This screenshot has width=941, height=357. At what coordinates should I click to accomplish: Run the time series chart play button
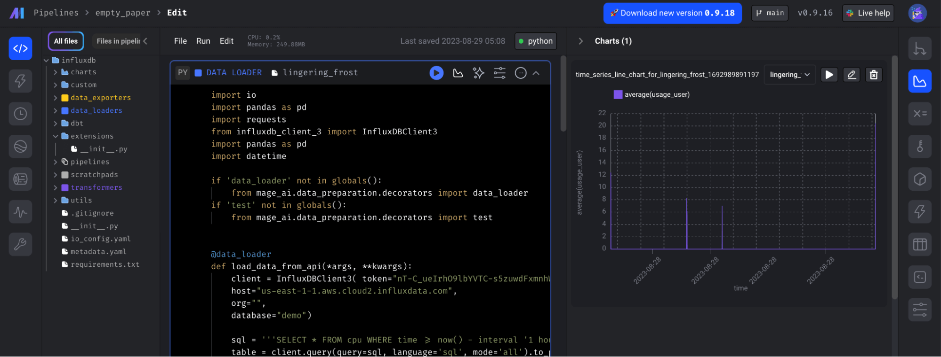pos(829,75)
